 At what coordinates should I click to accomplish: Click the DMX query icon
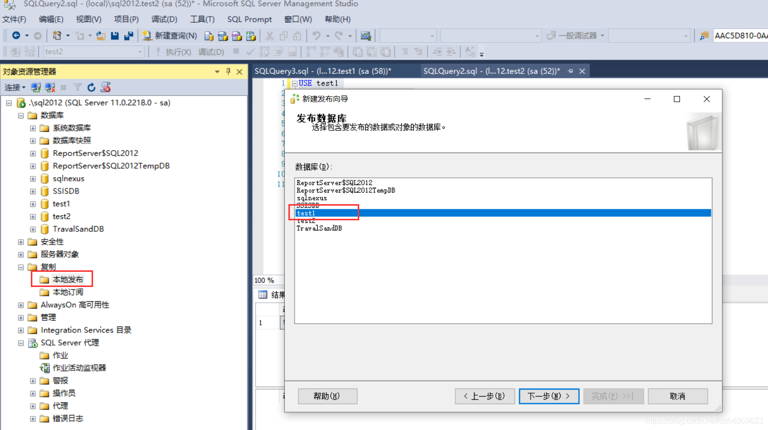[237, 36]
